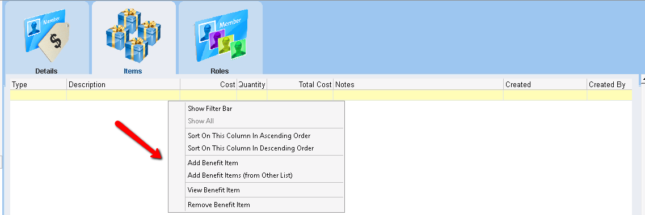
Task: Select Remove Benefit Item menu entry
Action: click(218, 204)
